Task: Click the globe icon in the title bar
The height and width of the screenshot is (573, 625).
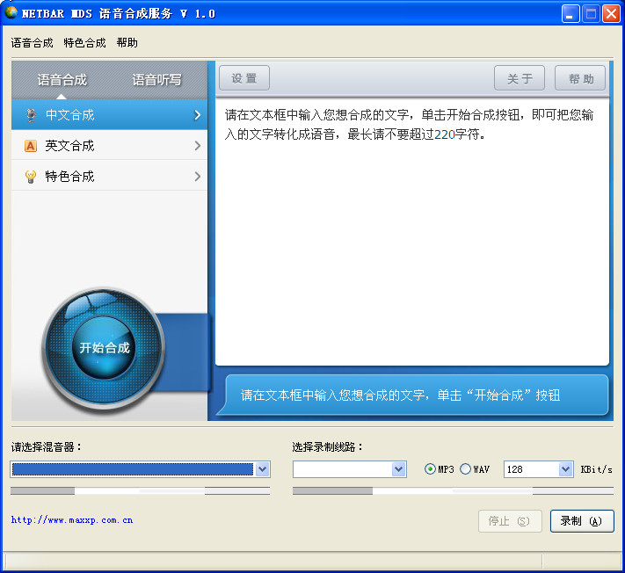Action: point(11,13)
